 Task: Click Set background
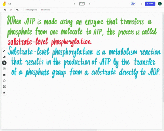pyautogui.click(x=31, y=10)
